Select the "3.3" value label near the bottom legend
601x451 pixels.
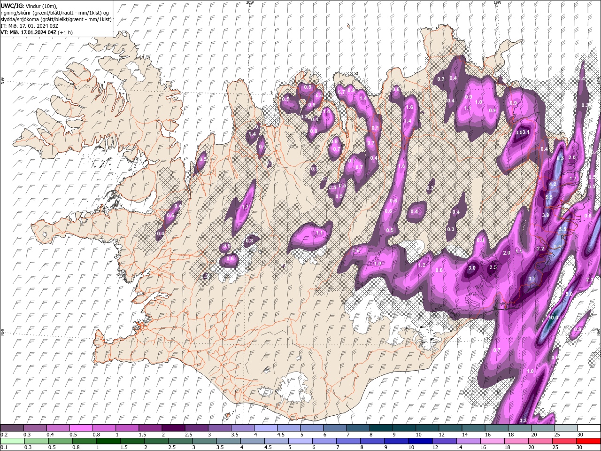tap(523, 420)
